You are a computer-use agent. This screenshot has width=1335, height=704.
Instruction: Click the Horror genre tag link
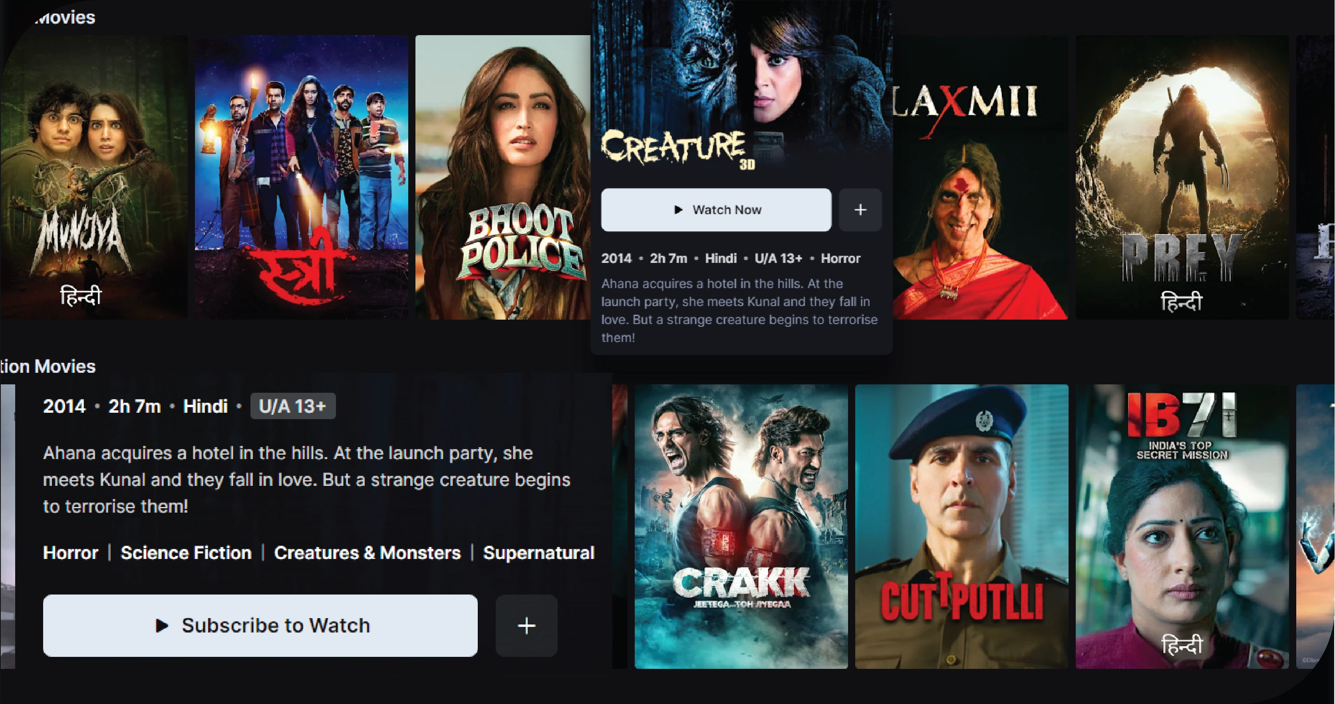[70, 553]
